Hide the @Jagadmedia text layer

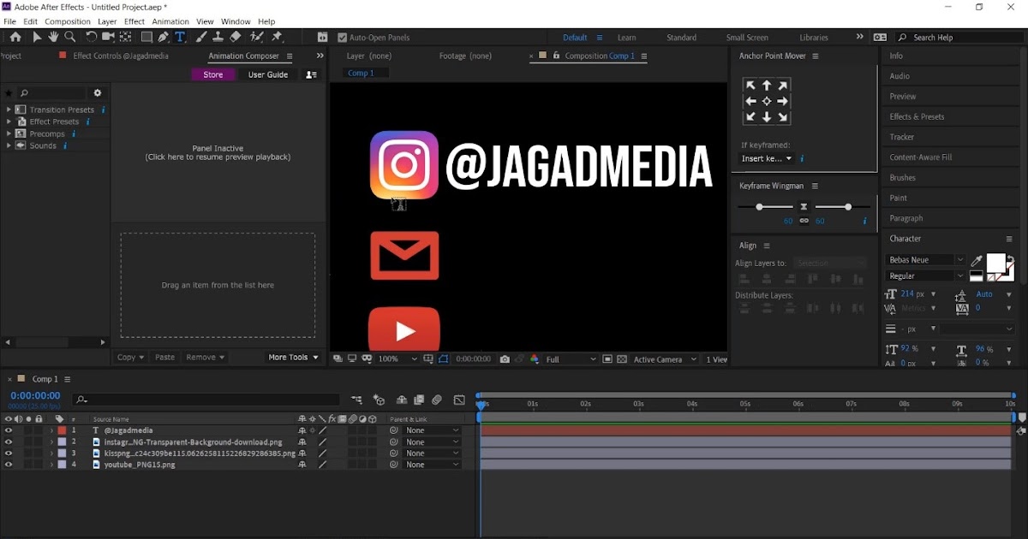tap(9, 430)
